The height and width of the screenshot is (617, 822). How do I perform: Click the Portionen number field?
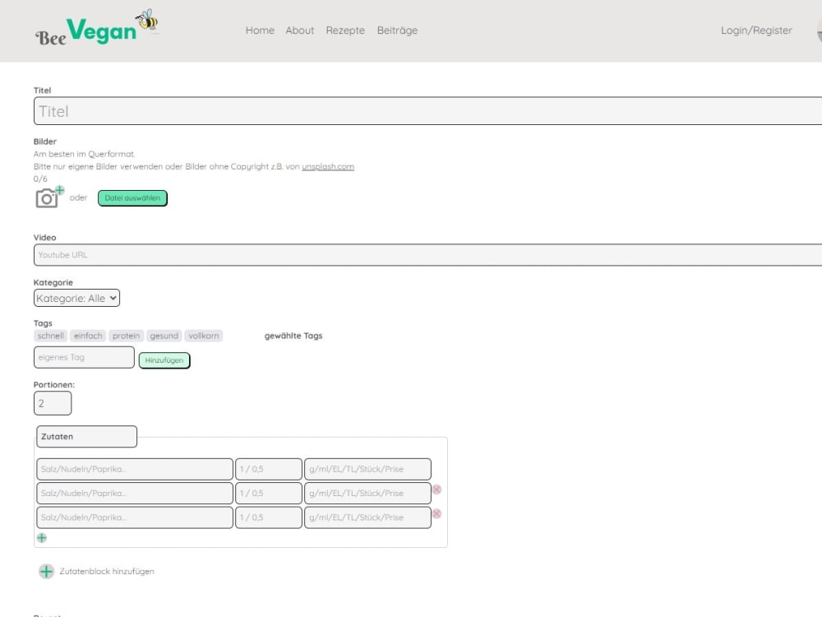[x=53, y=403]
